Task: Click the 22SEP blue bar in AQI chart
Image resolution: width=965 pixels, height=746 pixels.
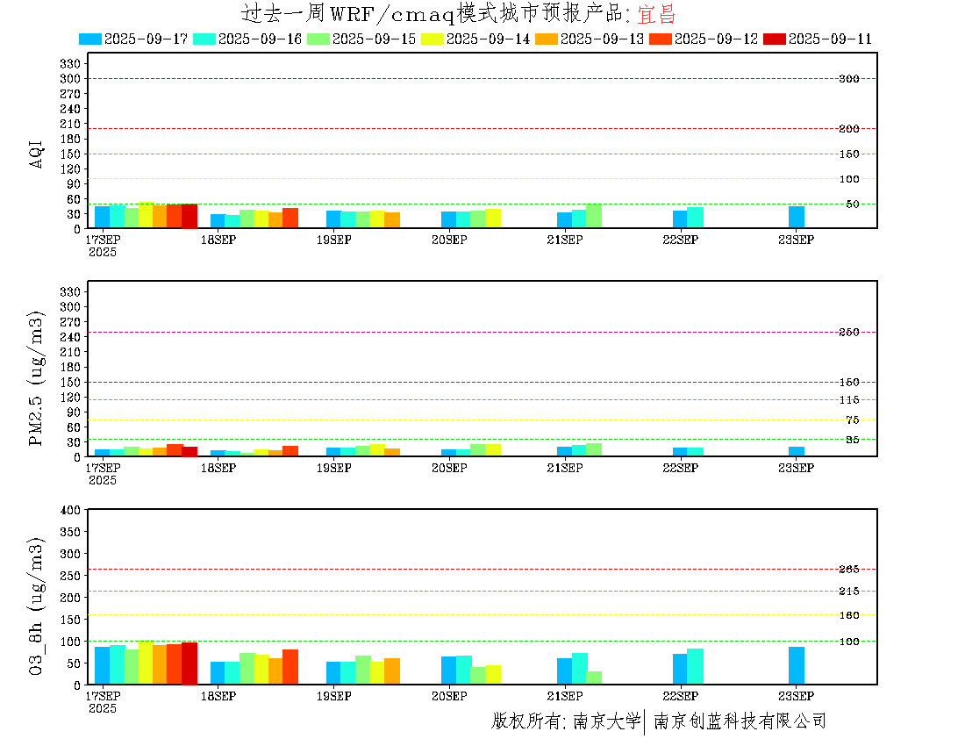Action: point(680,219)
